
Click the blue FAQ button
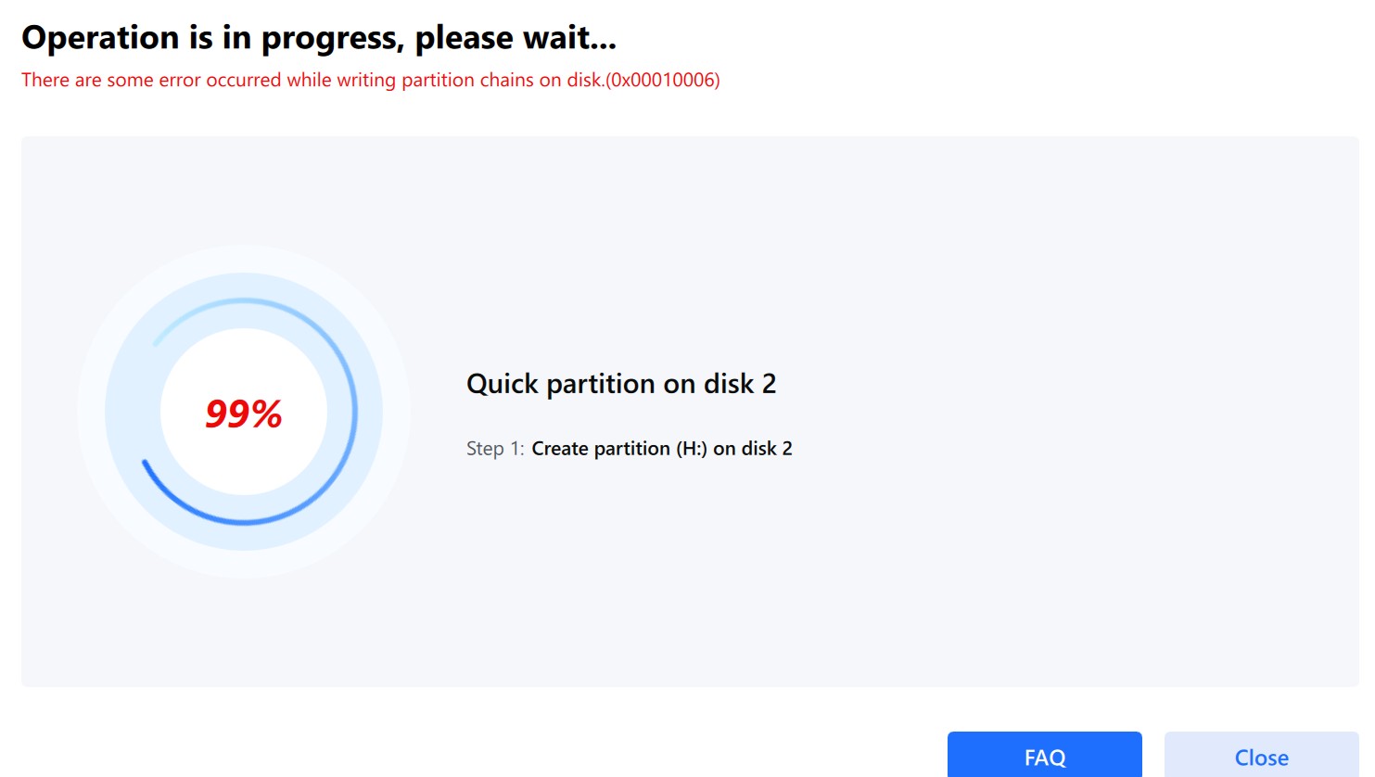pyautogui.click(x=1044, y=756)
